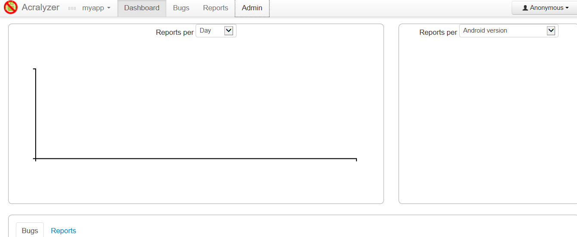Click the Acralyzer brand name
The height and width of the screenshot is (237, 577).
coord(40,8)
